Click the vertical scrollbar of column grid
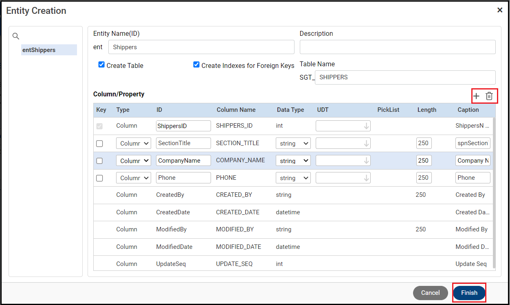Screen dimensions: 510x305 (x=495, y=191)
